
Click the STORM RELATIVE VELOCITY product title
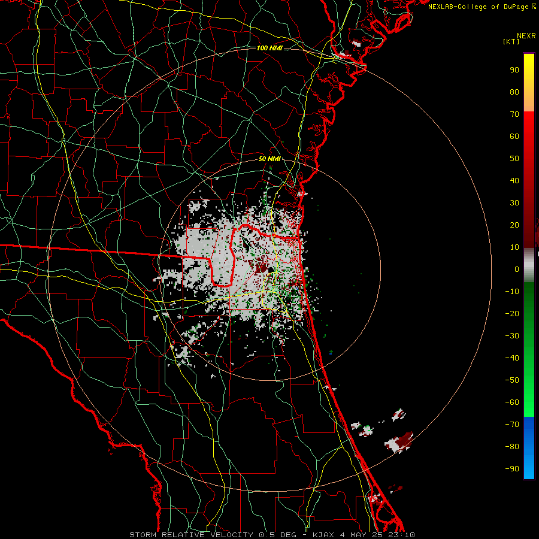(191, 535)
